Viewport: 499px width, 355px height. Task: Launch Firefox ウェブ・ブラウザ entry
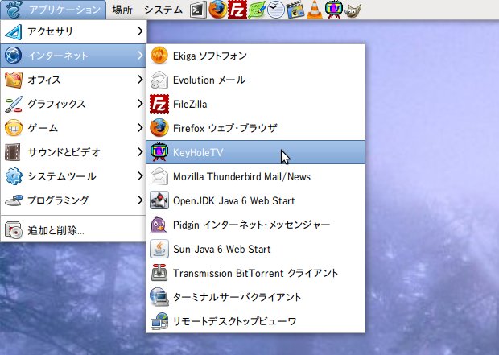(256, 128)
